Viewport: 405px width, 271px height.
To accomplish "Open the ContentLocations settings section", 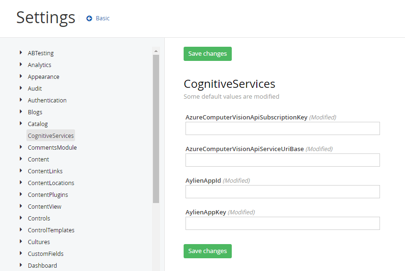I will pyautogui.click(x=51, y=183).
